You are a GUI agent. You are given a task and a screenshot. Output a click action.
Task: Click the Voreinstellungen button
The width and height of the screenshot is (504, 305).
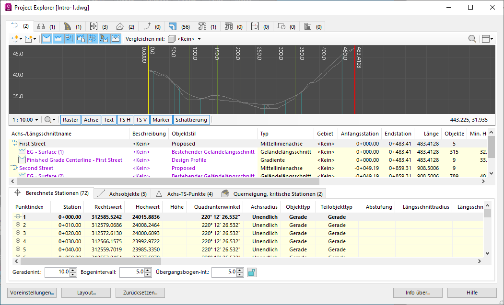tap(32, 293)
